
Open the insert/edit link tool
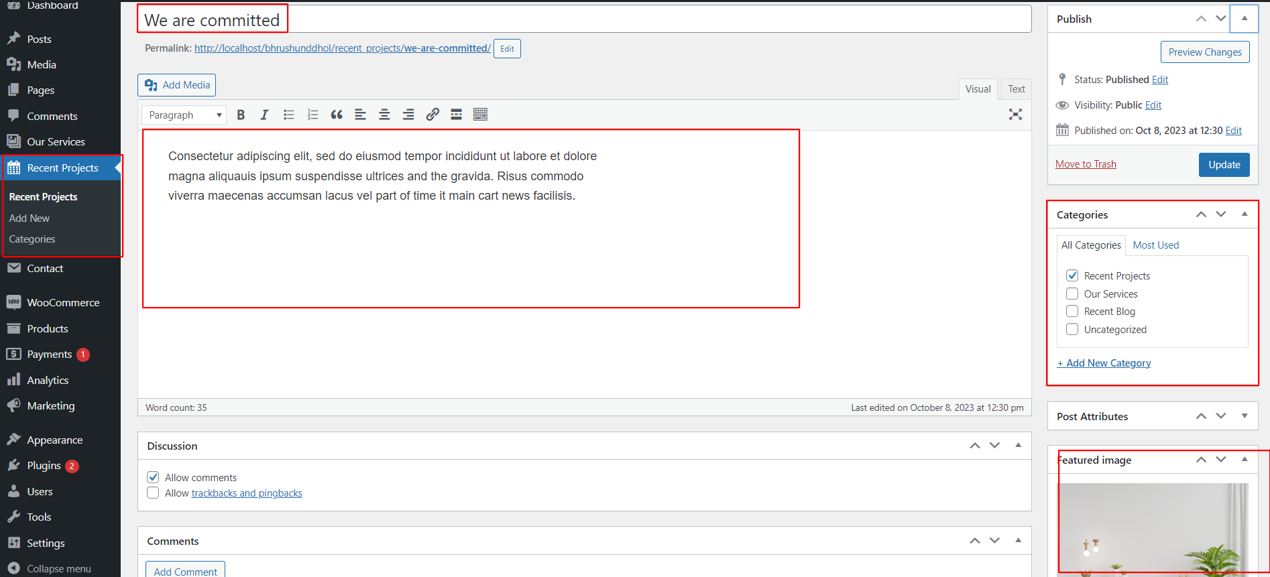coord(432,115)
